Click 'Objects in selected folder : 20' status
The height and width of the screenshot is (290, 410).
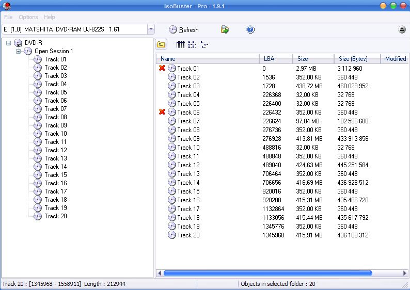[x=278, y=284]
